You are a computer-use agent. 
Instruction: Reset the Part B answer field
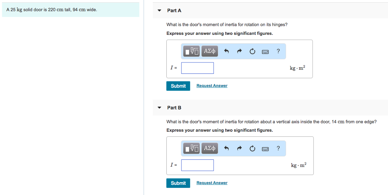click(252, 149)
